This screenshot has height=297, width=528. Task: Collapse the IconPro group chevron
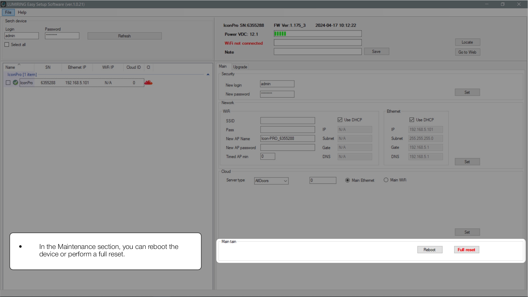coord(208,74)
